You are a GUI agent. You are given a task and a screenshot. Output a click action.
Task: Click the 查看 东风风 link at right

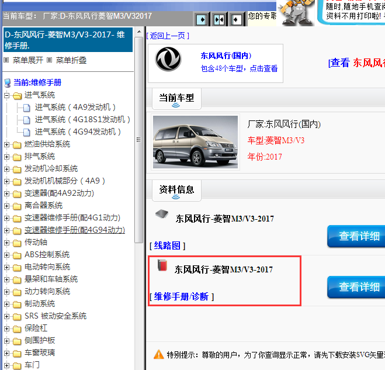coord(357,63)
